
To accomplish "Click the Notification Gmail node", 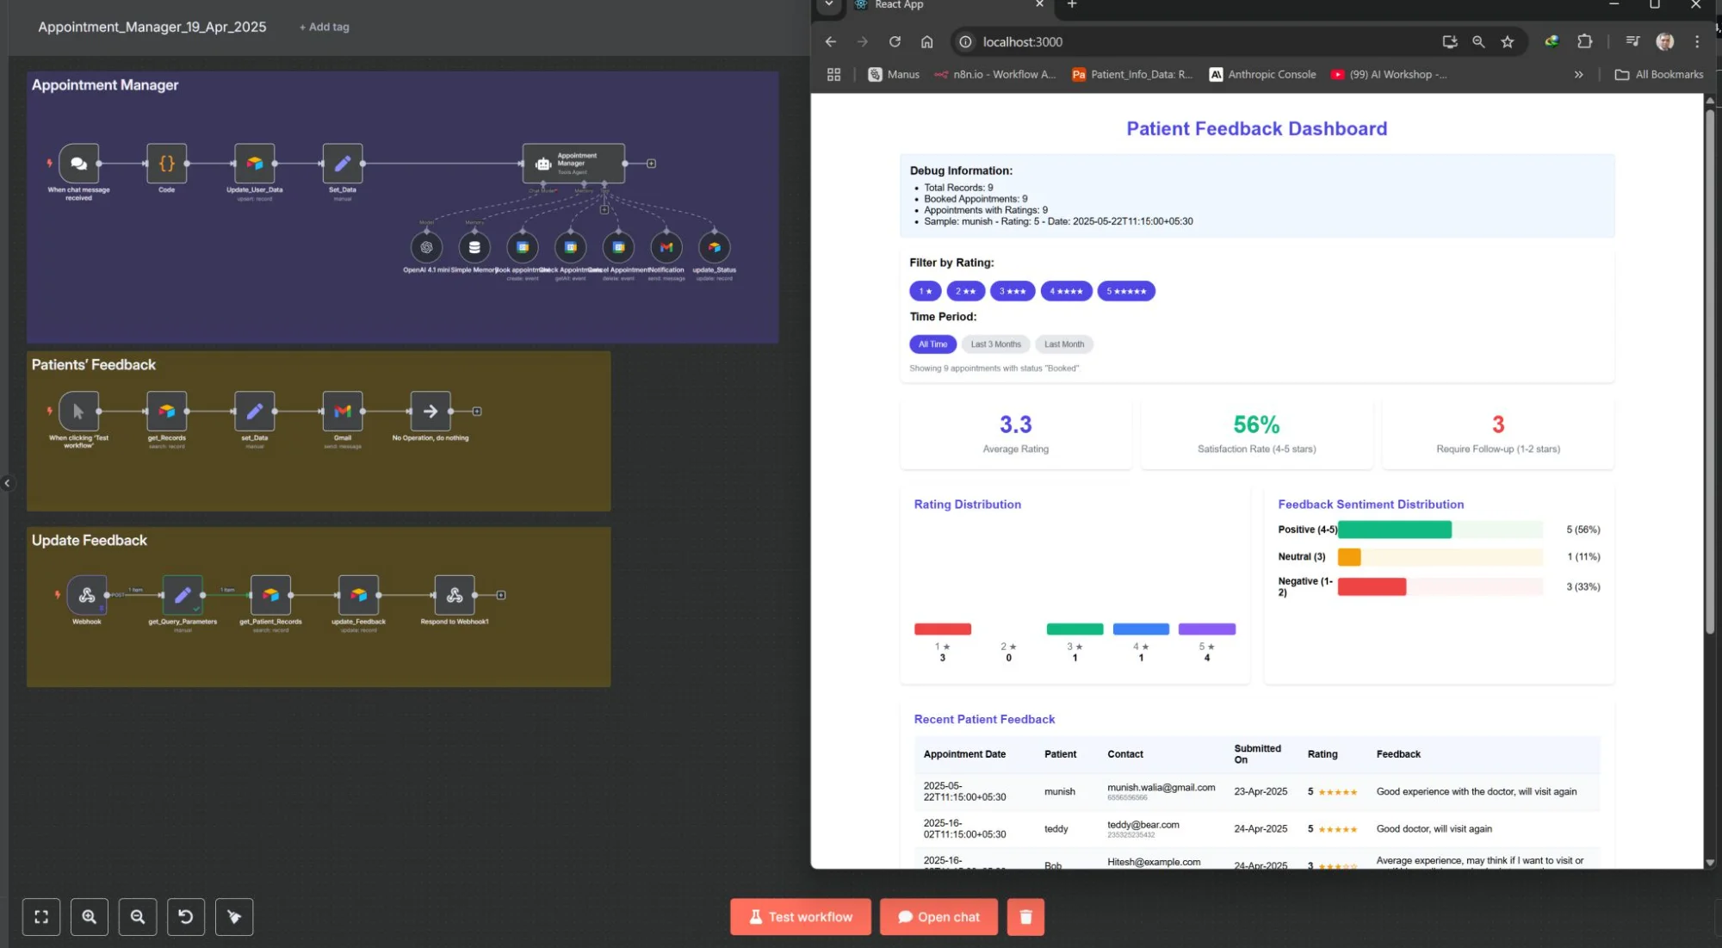I will tap(667, 248).
